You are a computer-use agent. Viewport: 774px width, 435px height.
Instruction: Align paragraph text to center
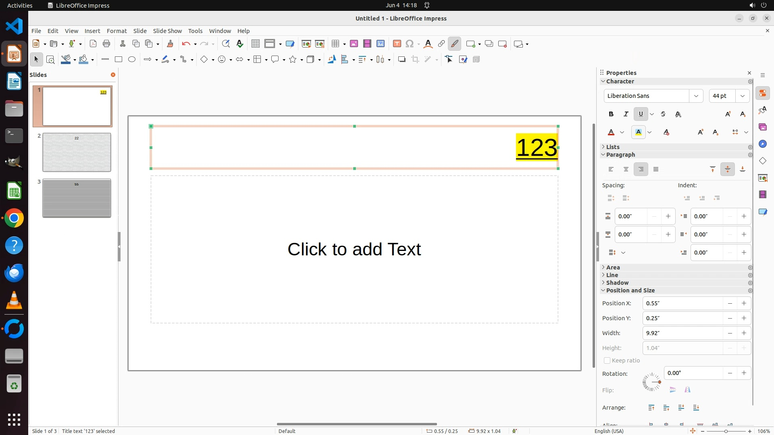point(626,170)
